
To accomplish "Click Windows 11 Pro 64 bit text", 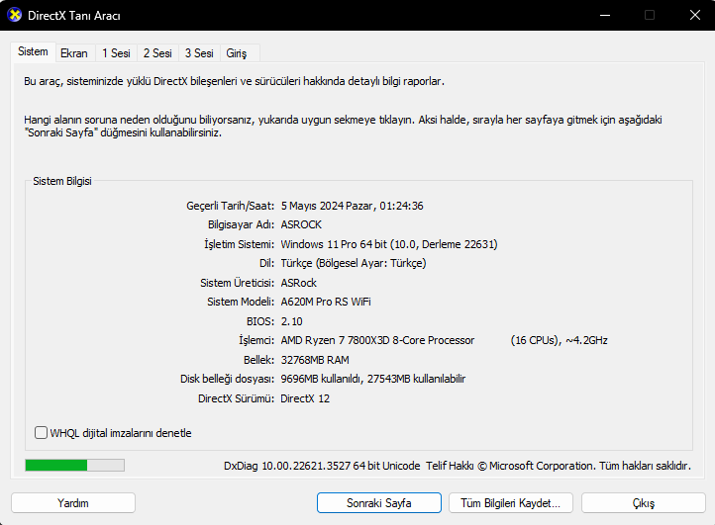I will [334, 244].
